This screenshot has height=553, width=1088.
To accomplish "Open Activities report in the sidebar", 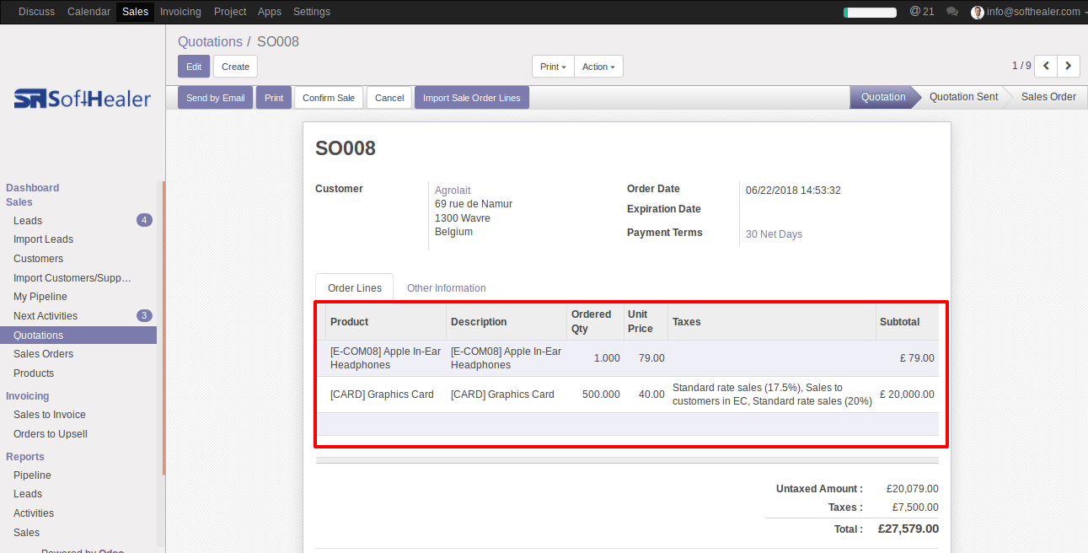I will [x=34, y=513].
